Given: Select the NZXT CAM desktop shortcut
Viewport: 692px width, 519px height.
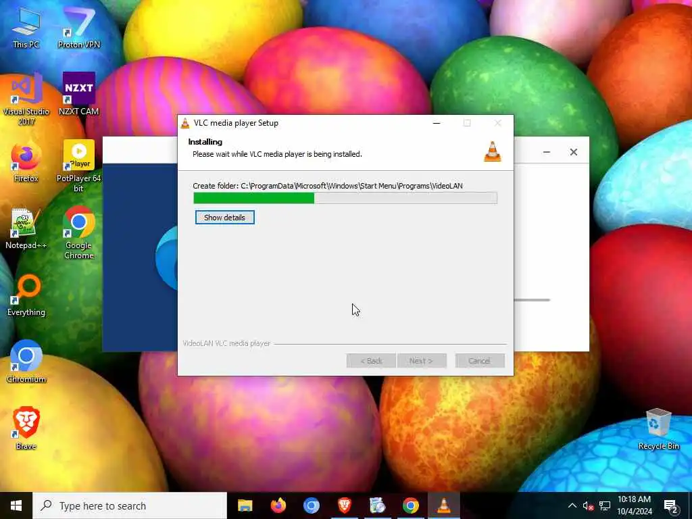Looking at the screenshot, I should tap(79, 94).
